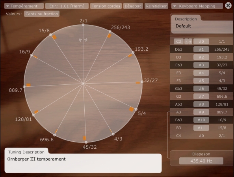This screenshot has height=177, width=234.
Task: Click the 128/81 value in the Ab3 row
Action: tap(222, 104)
